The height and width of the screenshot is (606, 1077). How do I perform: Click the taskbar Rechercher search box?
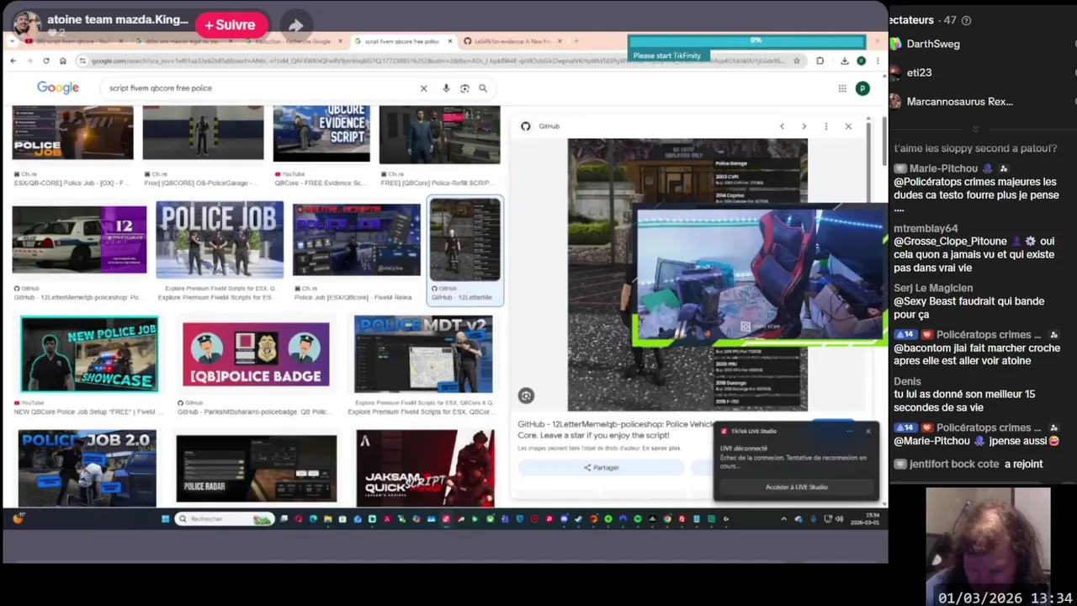(225, 518)
